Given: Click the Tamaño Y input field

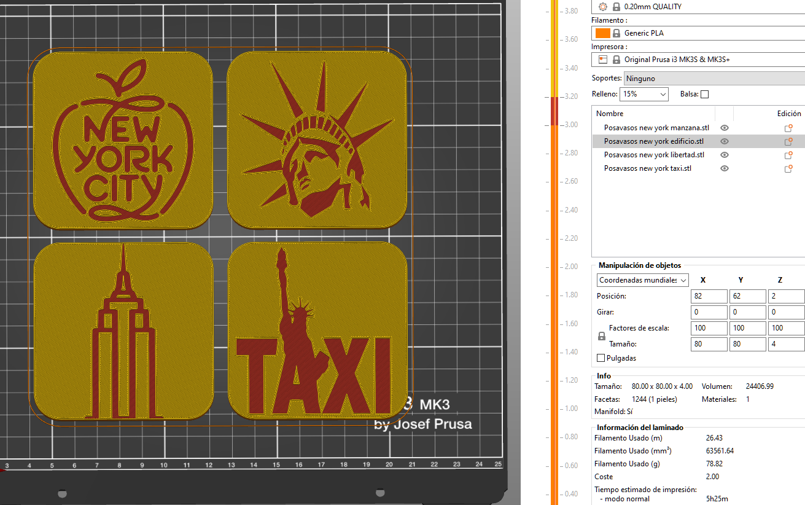Looking at the screenshot, I should pyautogui.click(x=748, y=344).
